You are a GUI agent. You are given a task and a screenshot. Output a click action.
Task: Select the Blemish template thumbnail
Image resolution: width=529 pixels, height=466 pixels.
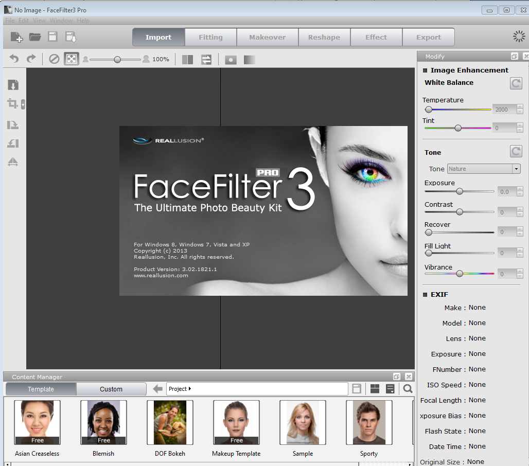(103, 422)
